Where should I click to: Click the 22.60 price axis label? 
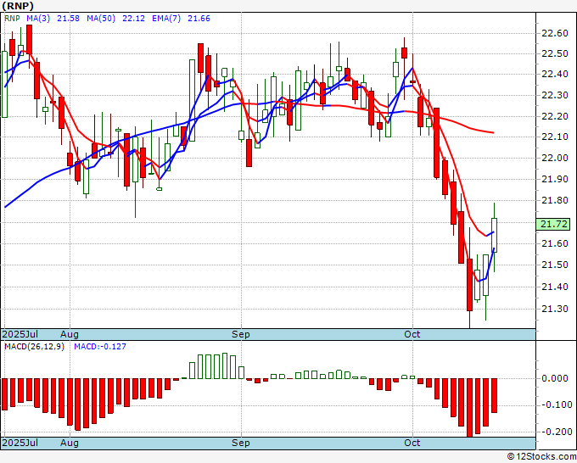[x=555, y=33]
